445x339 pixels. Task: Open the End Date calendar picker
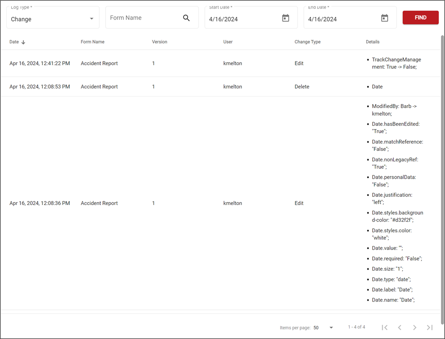(384, 18)
